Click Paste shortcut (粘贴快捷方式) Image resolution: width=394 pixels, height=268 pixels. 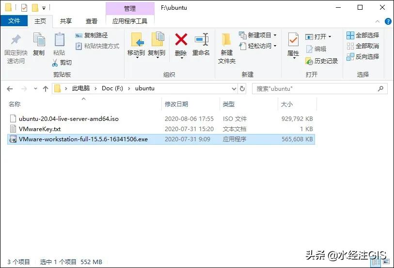click(x=97, y=46)
